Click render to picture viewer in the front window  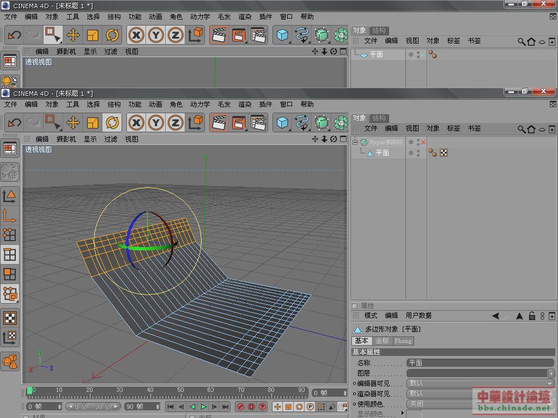point(239,122)
